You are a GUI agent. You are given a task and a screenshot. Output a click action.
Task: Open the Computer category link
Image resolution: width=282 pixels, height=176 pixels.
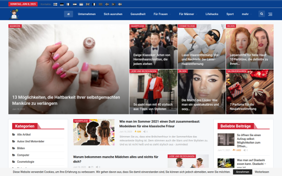[x=23, y=155]
